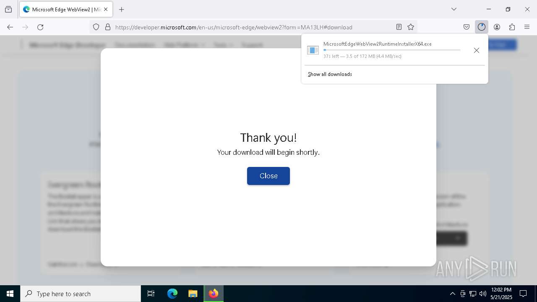Launch Microsoft Edge from taskbar

(172, 294)
